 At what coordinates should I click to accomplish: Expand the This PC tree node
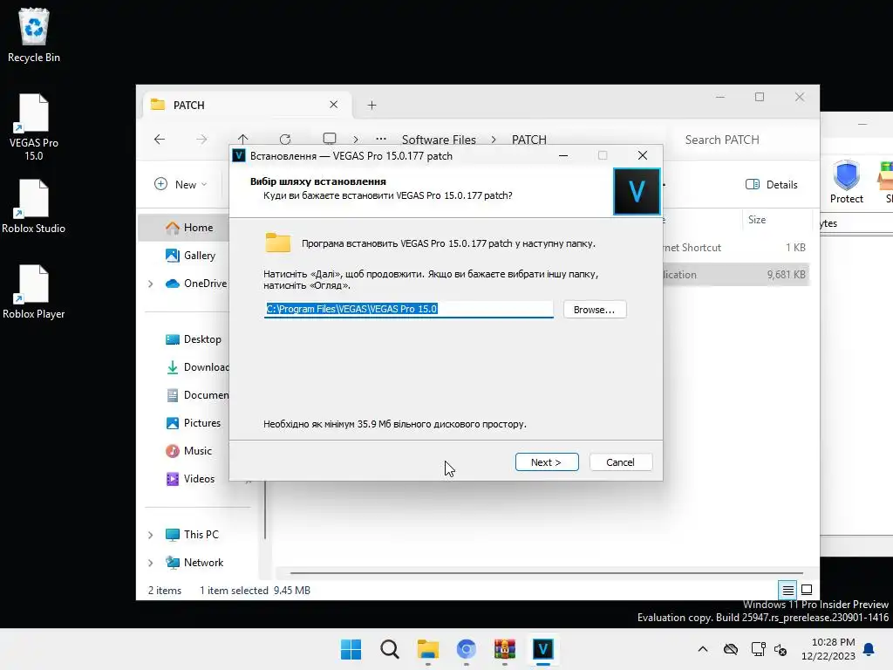[x=150, y=535]
